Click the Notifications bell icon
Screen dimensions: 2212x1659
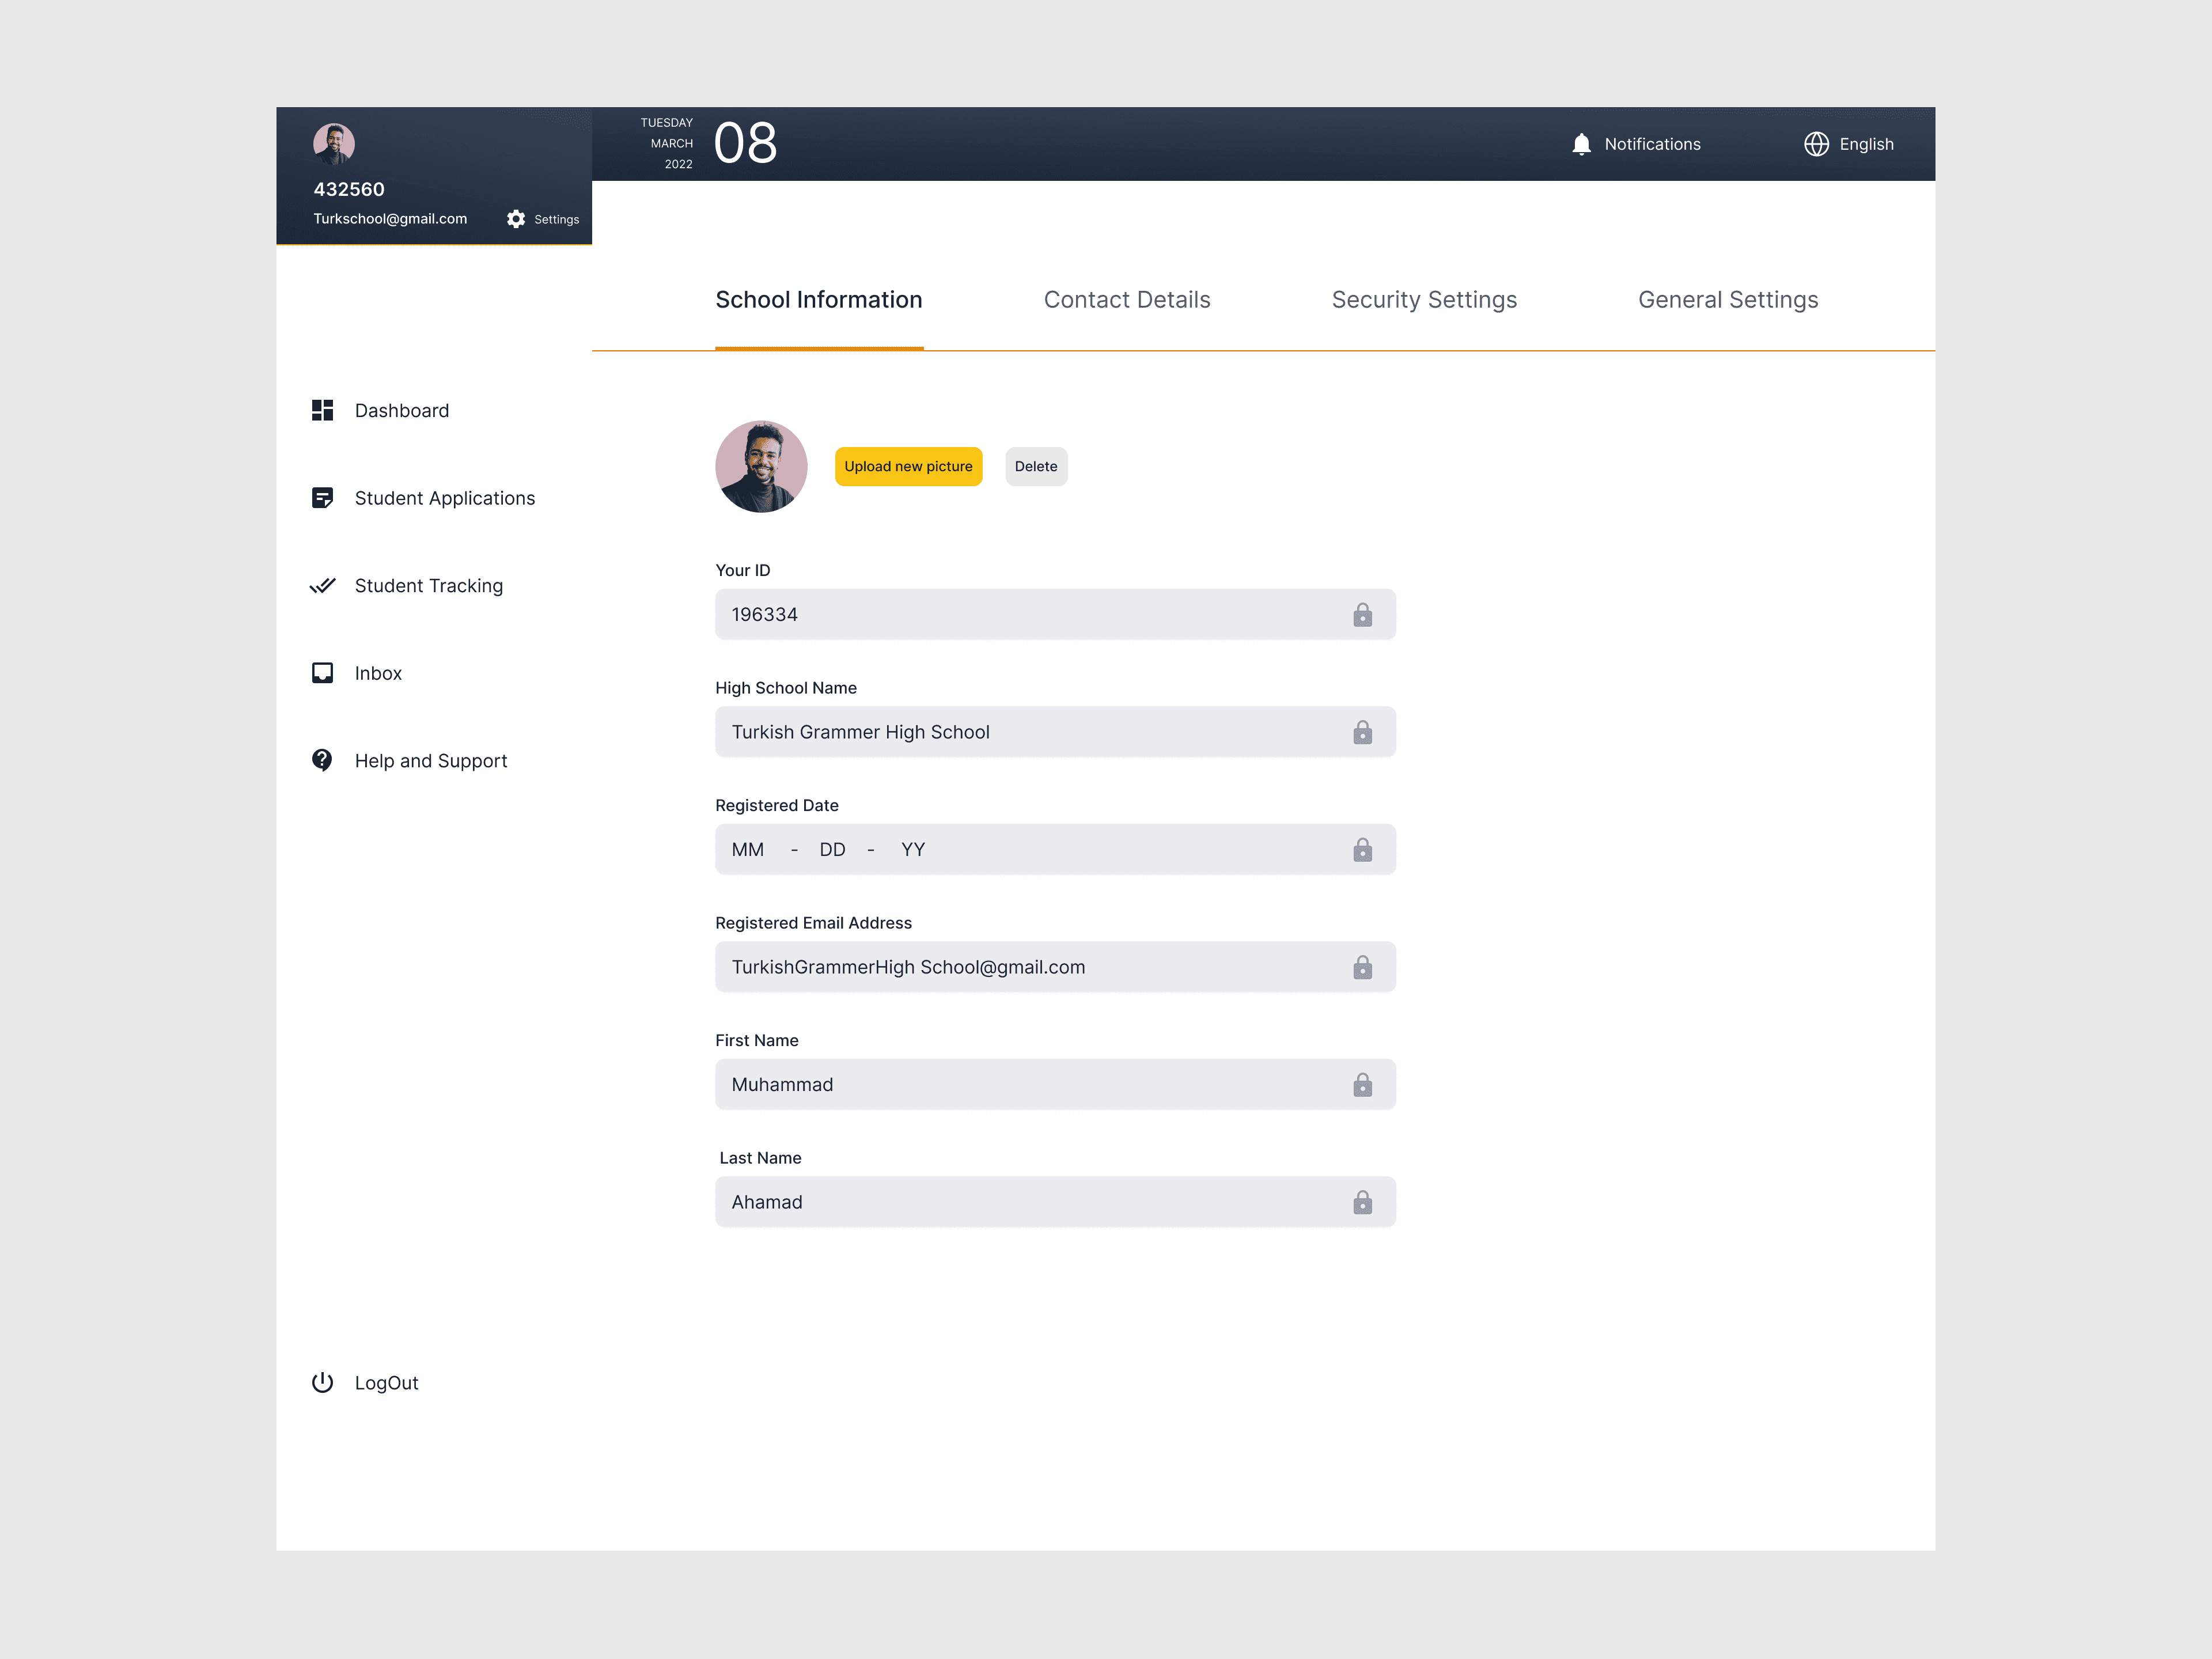coord(1581,144)
